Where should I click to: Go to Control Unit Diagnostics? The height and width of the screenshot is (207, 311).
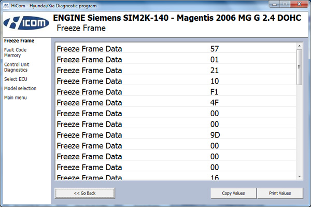(17, 67)
